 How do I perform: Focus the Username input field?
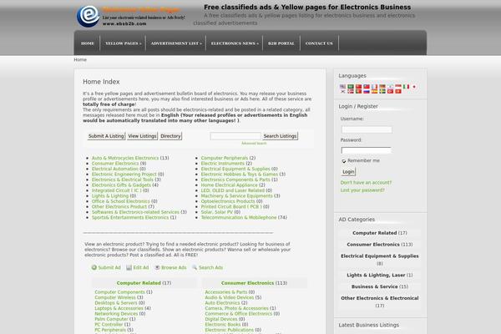367,129
